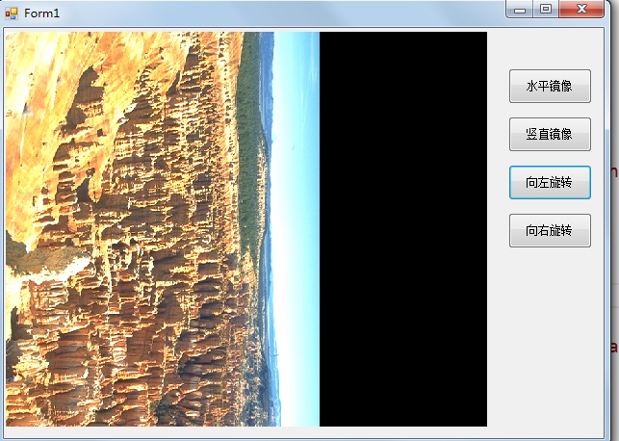Click the Form1 window icon
This screenshot has width=619, height=441.
click(x=11, y=13)
